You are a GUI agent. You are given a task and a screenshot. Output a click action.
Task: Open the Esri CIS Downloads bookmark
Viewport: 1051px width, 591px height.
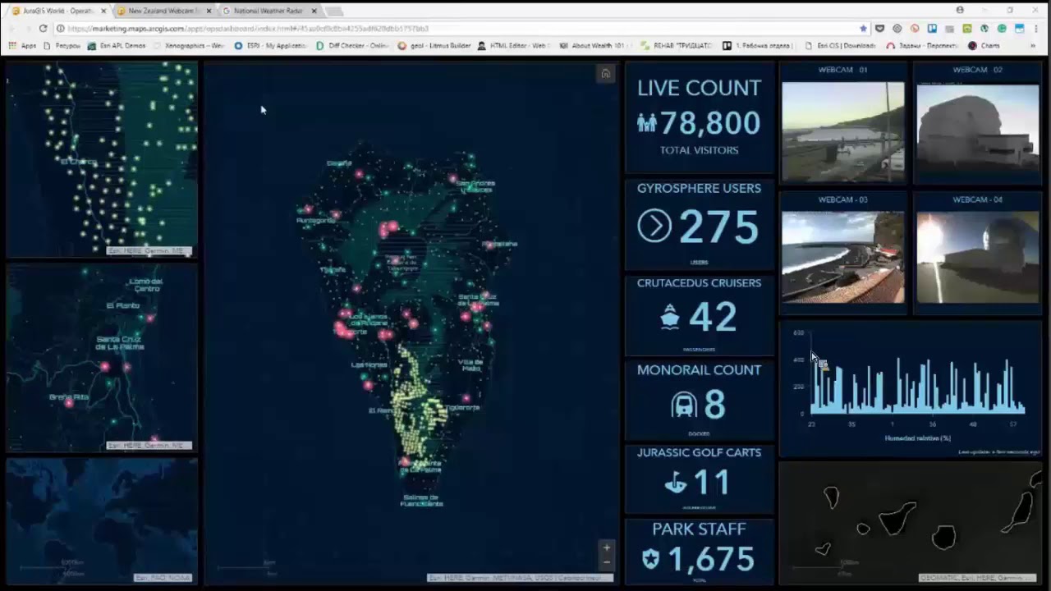click(839, 46)
